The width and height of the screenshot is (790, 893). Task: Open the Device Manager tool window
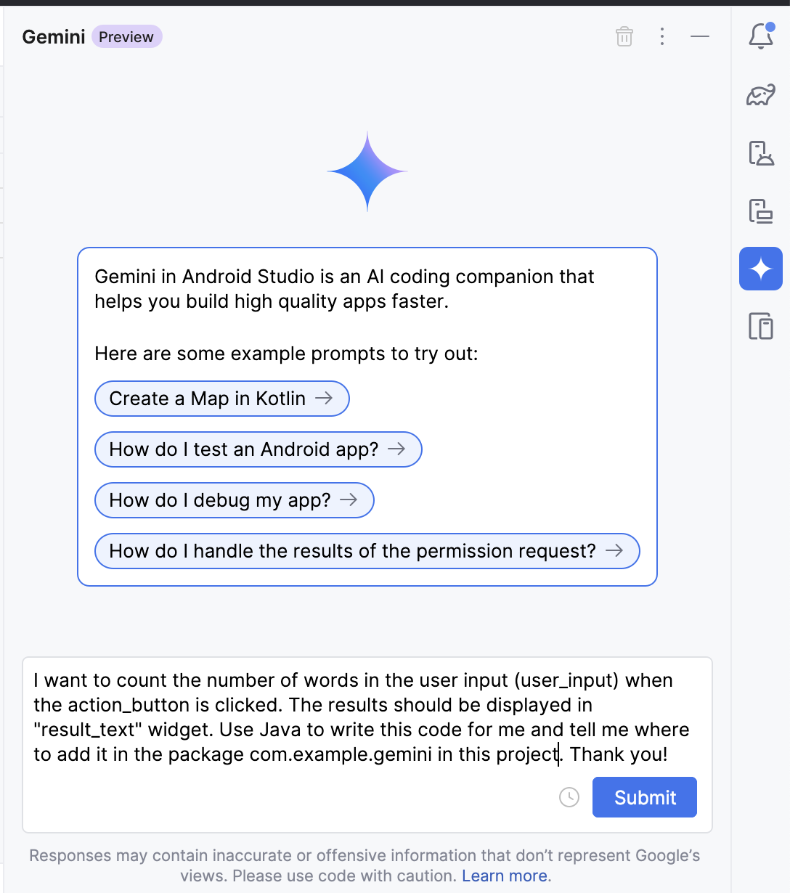coord(761,153)
